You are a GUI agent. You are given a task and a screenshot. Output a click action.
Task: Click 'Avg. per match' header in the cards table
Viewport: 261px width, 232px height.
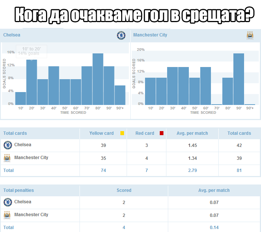click(x=192, y=133)
